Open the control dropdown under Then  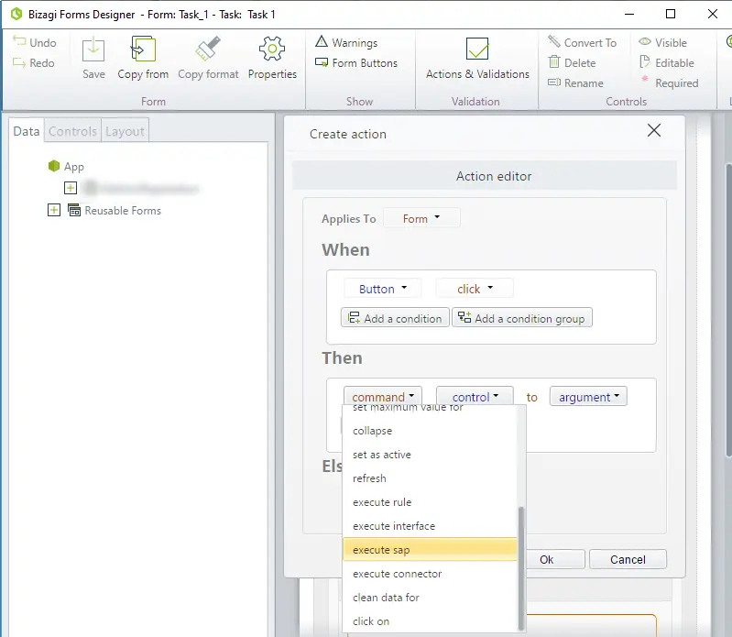pyautogui.click(x=475, y=397)
